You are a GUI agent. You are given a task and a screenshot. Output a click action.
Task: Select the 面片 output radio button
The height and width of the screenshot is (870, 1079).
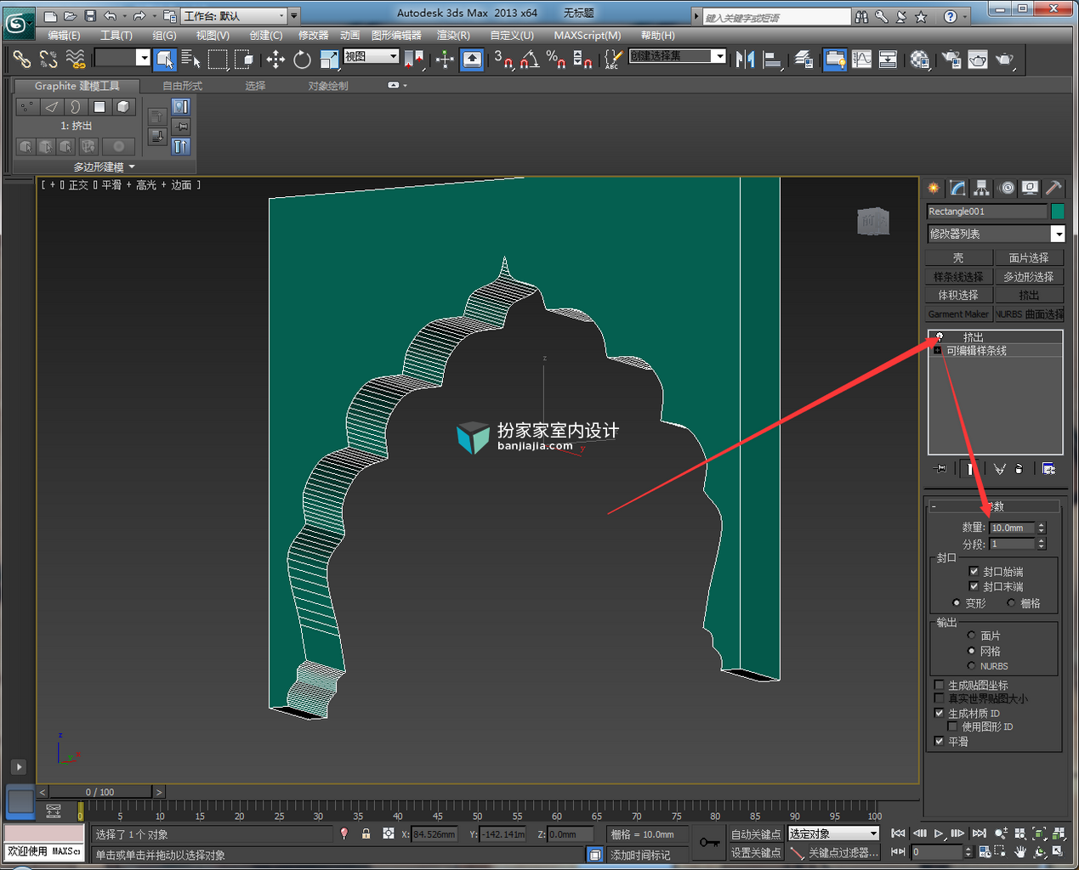click(971, 635)
